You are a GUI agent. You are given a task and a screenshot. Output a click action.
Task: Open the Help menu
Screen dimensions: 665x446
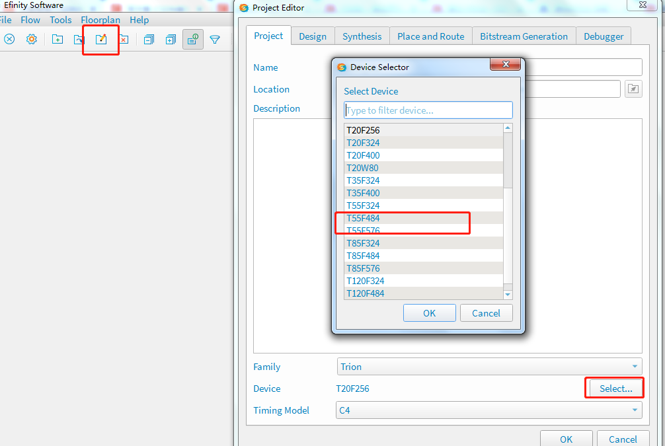coord(139,20)
